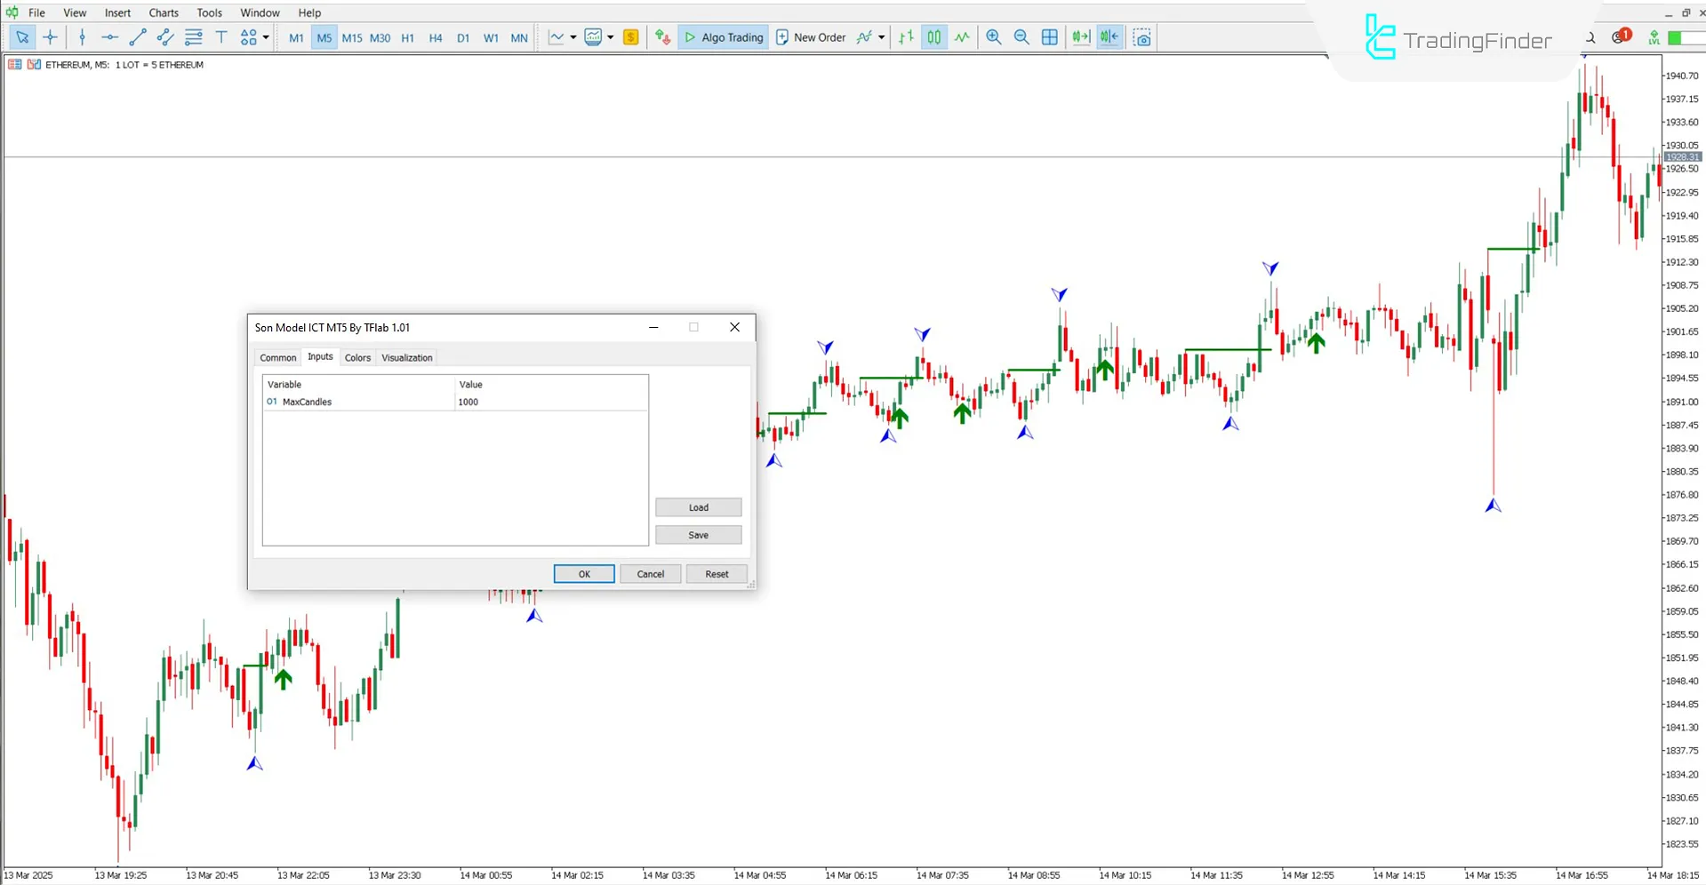Select the Text label tool
Image resolution: width=1706 pixels, height=885 pixels.
pyautogui.click(x=221, y=37)
